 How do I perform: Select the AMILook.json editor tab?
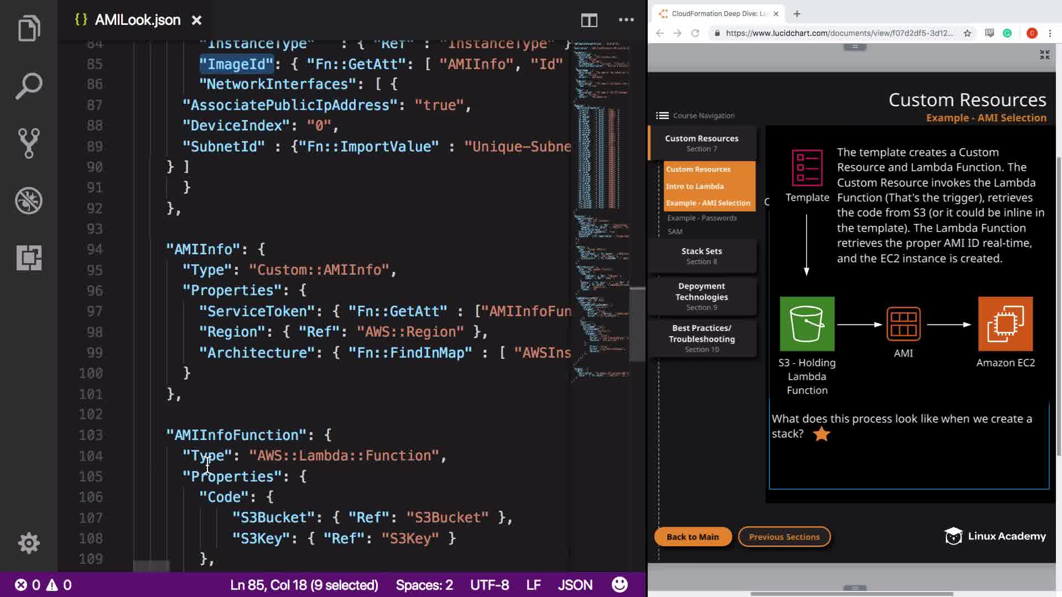[x=137, y=20]
